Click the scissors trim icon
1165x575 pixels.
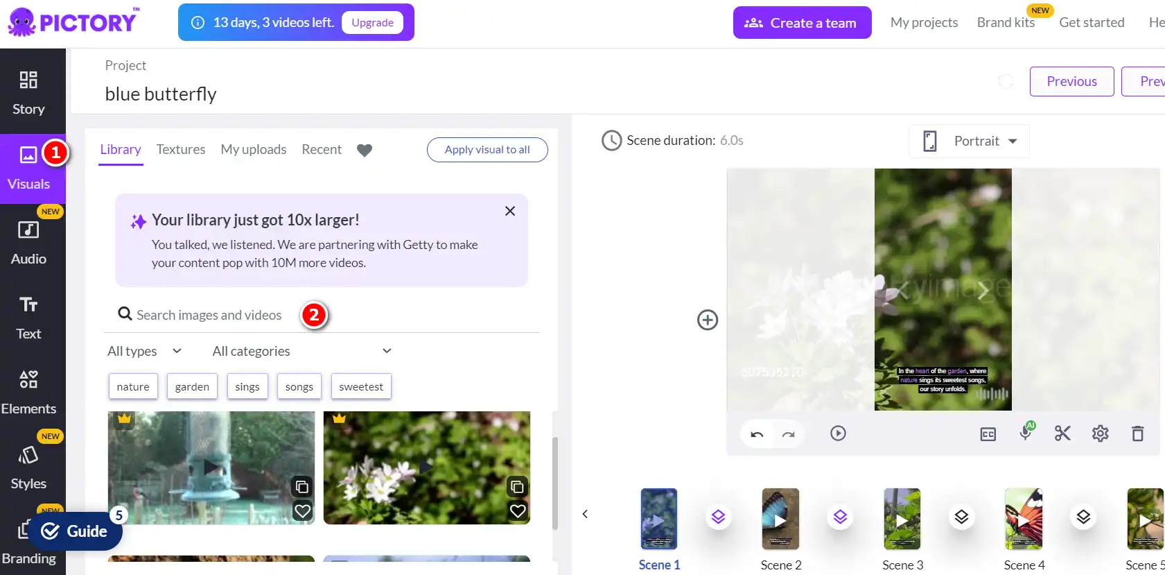coord(1062,434)
